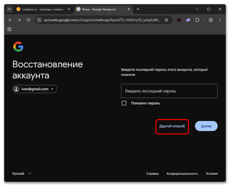Open the Chrome three-dot menu

tap(220, 20)
